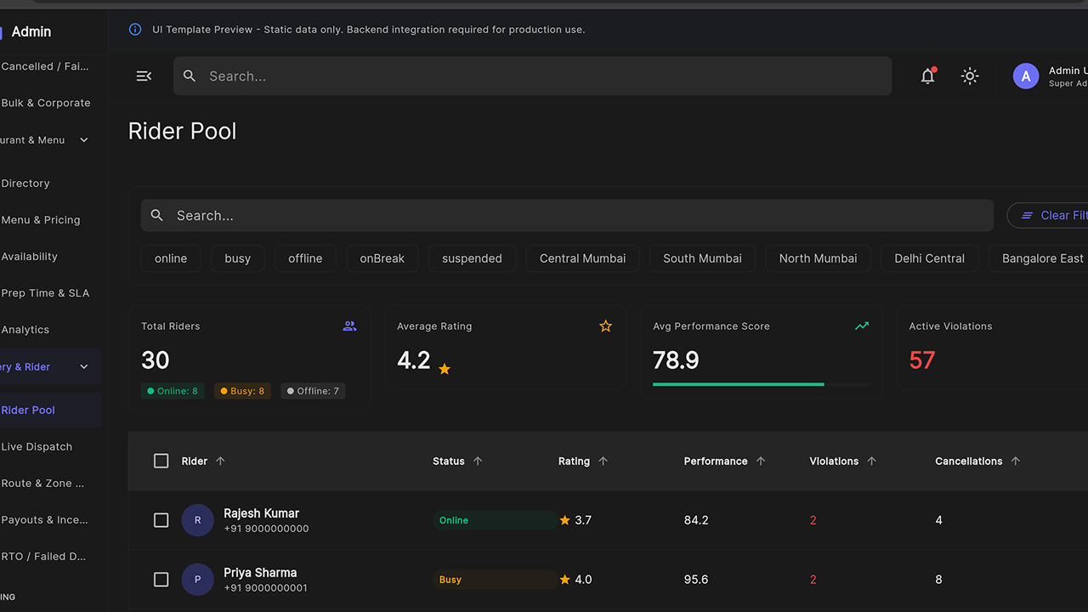1088x612 pixels.
Task: Toggle the online filter chip
Action: click(171, 258)
